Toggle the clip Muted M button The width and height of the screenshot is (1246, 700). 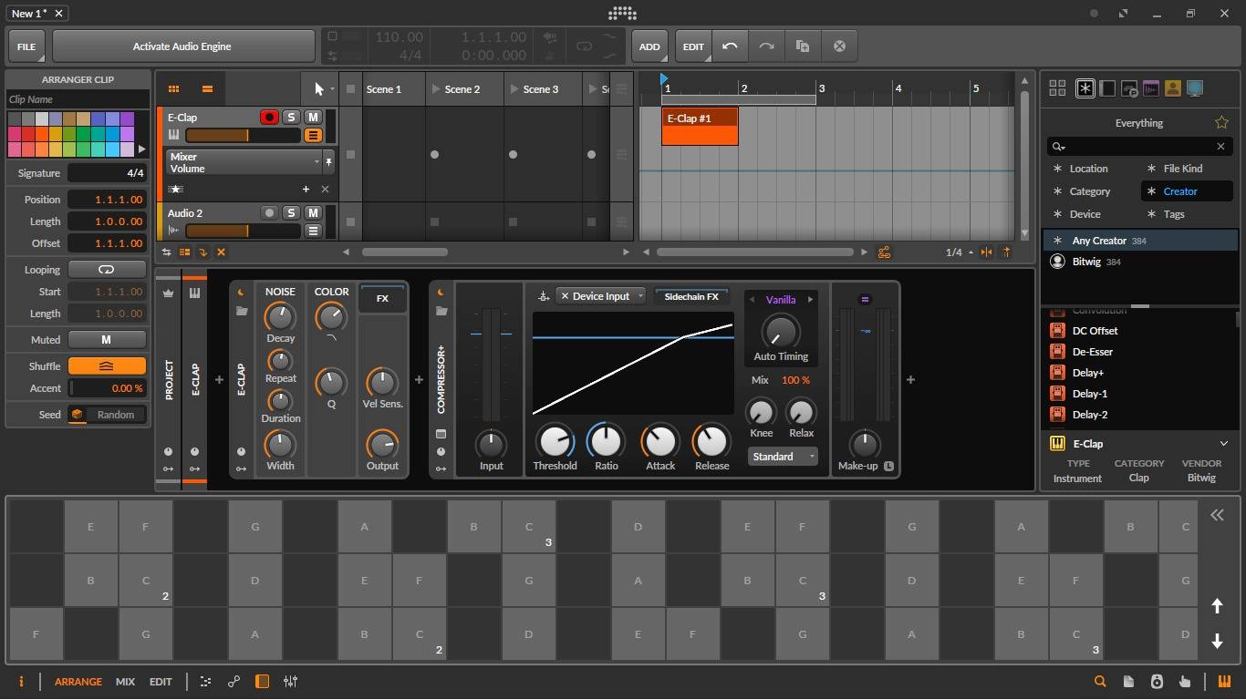point(107,340)
